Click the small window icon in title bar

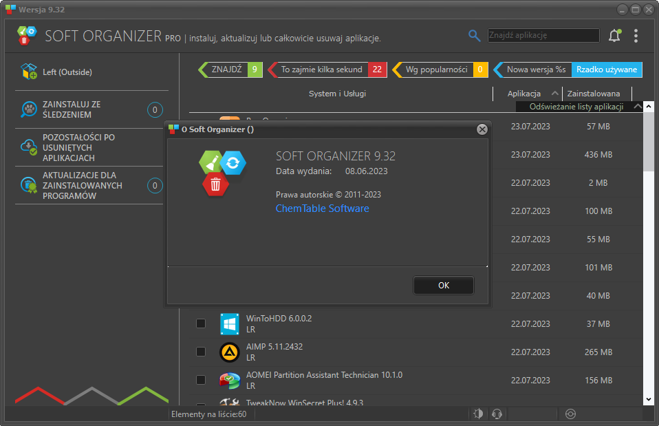point(10,9)
